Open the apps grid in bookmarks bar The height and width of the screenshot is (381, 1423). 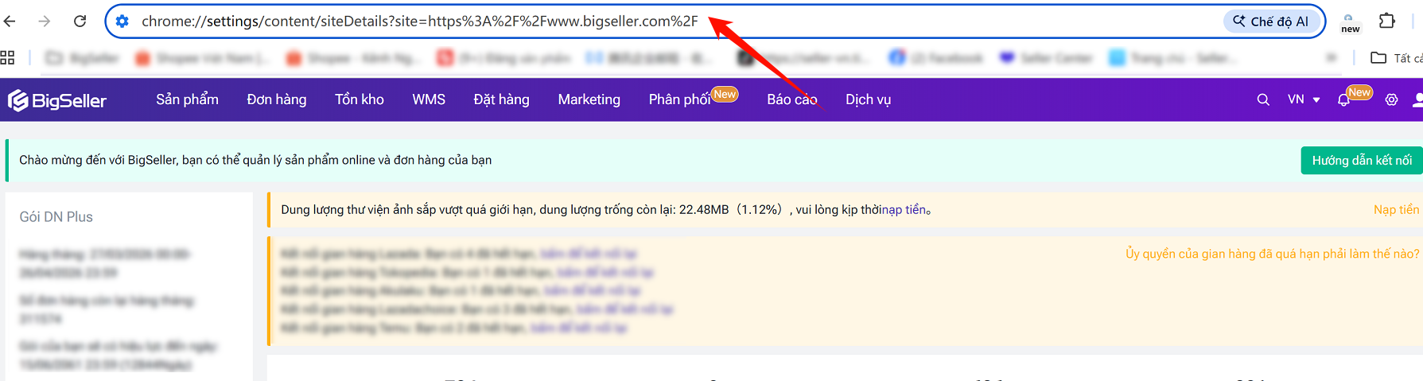[x=8, y=57]
